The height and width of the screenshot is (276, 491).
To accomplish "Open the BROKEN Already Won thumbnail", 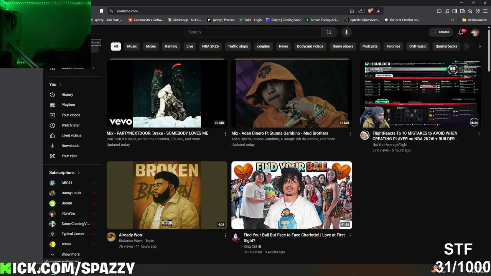I will (167, 195).
